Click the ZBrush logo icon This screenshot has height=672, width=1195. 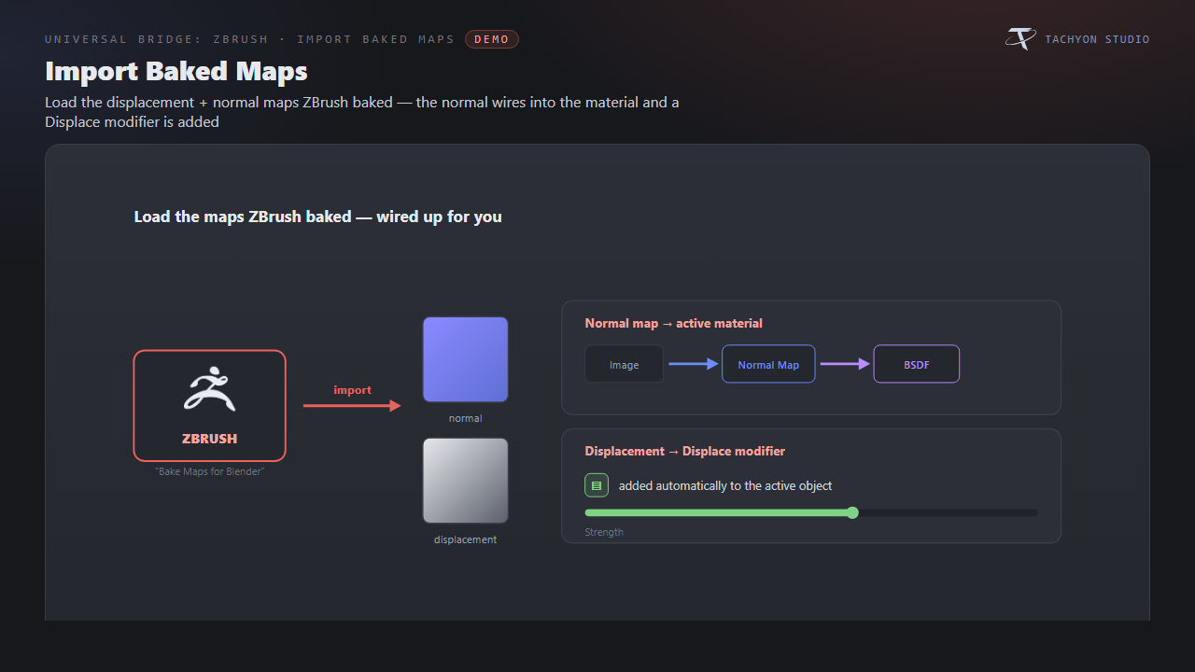coord(209,389)
